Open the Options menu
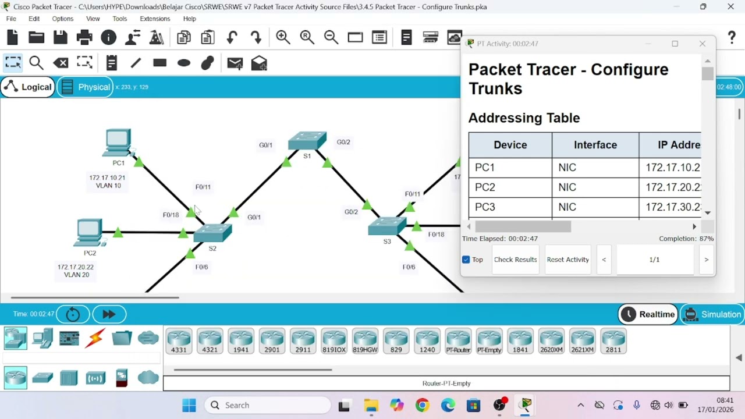 [63, 19]
